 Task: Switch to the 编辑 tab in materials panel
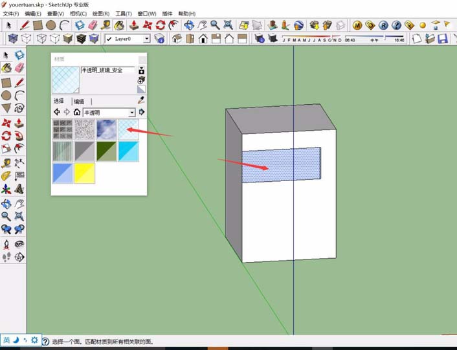[x=79, y=102]
